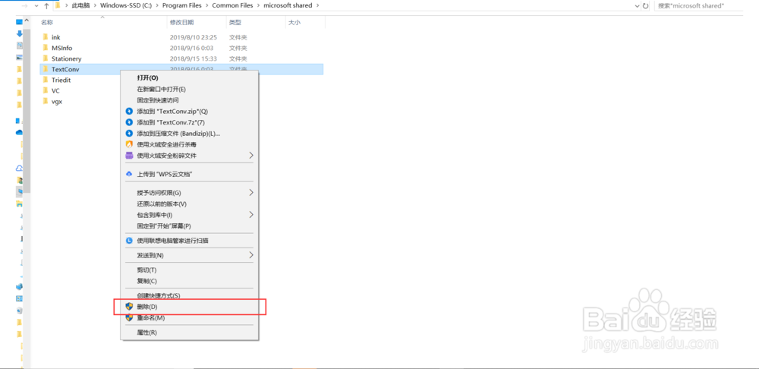The width and height of the screenshot is (759, 369).
Task: Click 添加到 "TextConv.zip"(Q) entry
Action: pos(190,111)
